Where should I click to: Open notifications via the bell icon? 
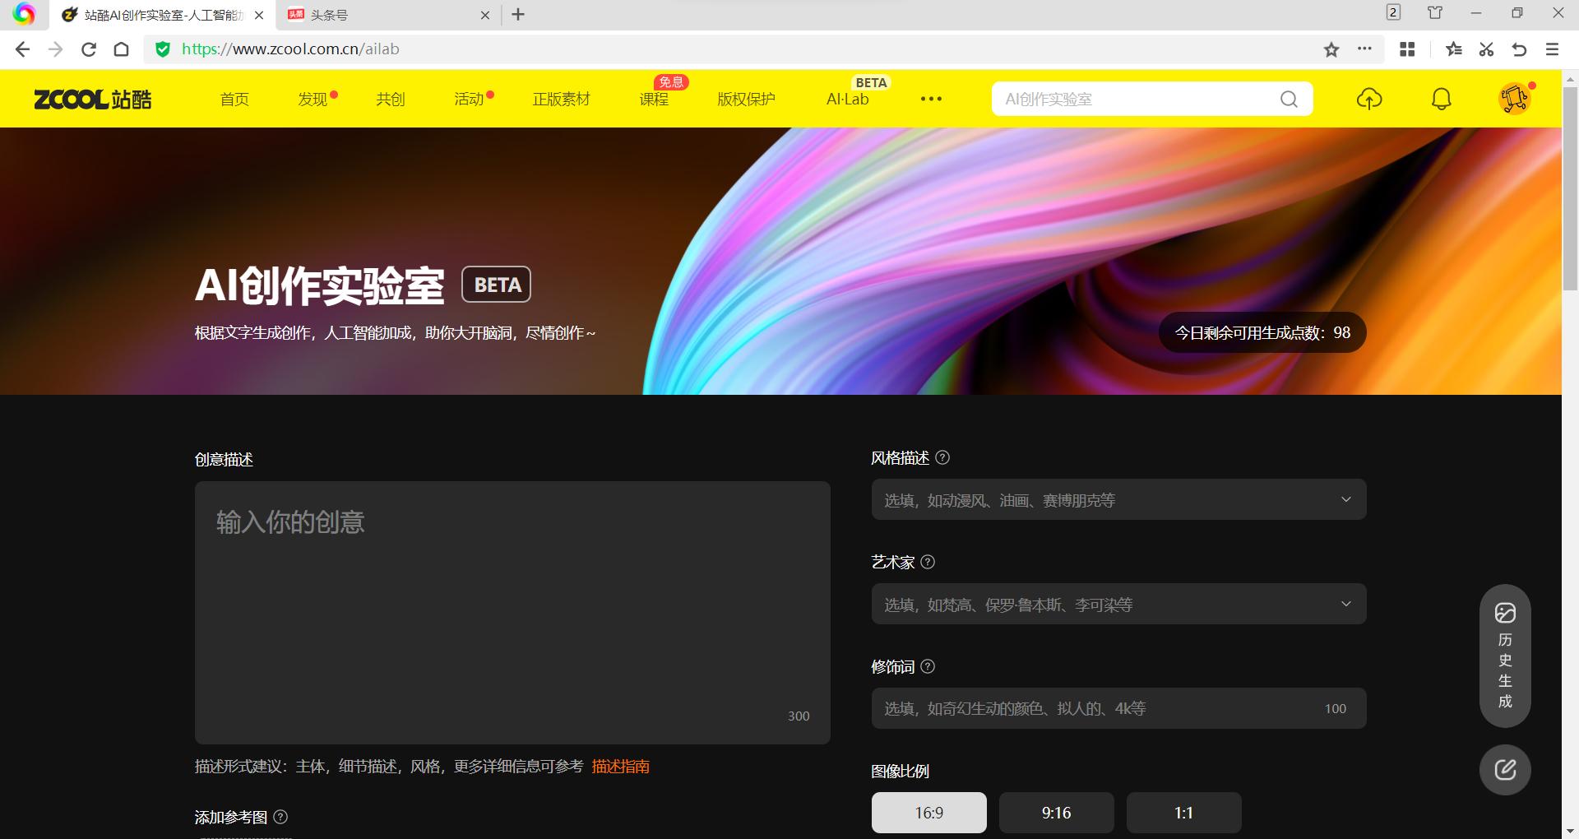pyautogui.click(x=1440, y=99)
